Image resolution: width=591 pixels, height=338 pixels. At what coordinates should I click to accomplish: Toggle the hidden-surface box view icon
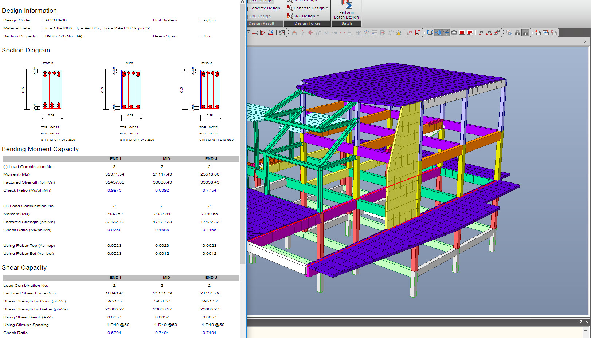[x=446, y=33]
